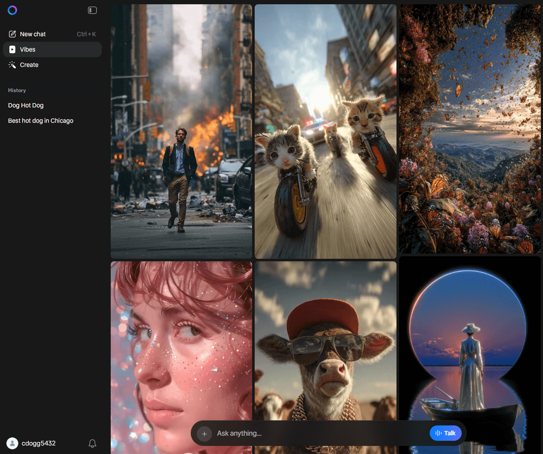Open the Create section
This screenshot has width=543, height=454.
point(29,65)
